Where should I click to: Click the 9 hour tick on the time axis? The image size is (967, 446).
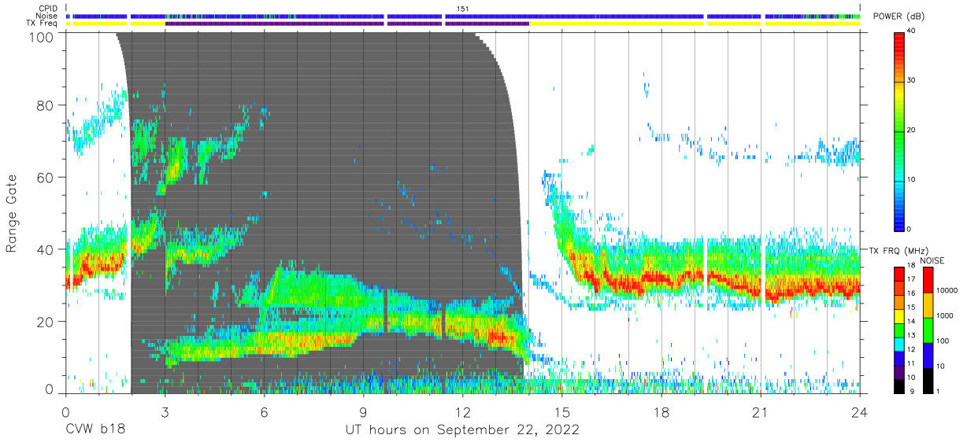pos(363,411)
